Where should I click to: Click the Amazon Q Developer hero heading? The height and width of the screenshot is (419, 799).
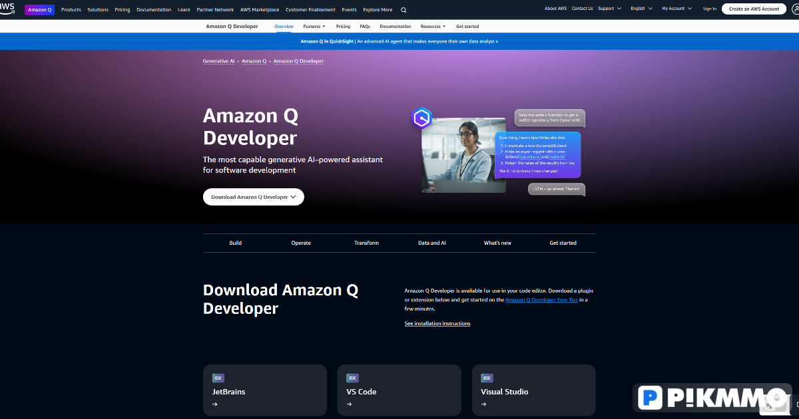click(x=250, y=126)
